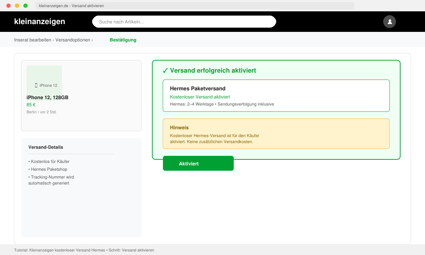Click 'Tracking-Nummer wird automatisch generiert' bullet
This screenshot has width=425, height=255.
51,180
